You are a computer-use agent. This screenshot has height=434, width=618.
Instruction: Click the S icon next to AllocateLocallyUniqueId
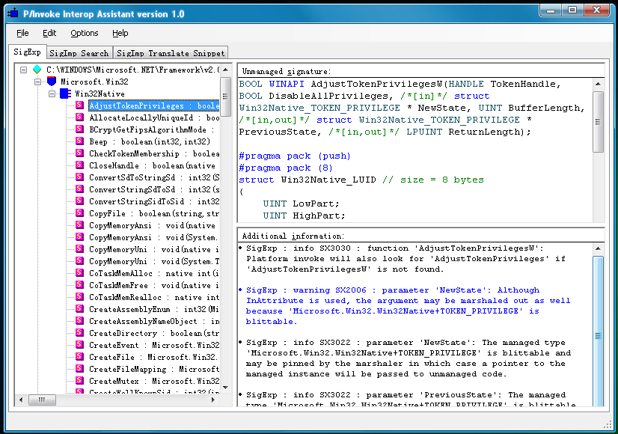click(x=79, y=117)
